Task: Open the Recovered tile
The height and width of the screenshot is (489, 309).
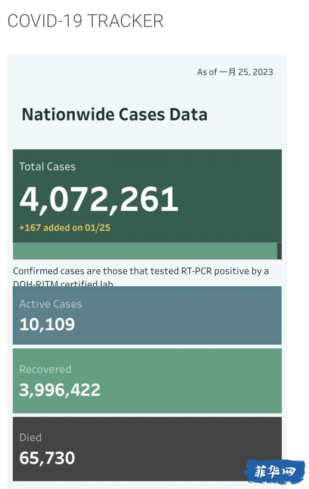Action: tap(147, 381)
